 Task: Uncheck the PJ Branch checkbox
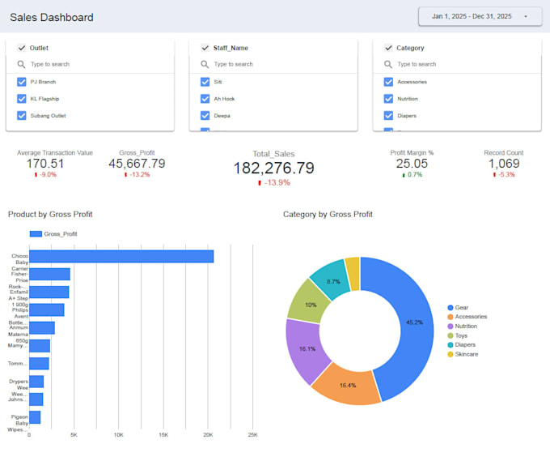(21, 82)
